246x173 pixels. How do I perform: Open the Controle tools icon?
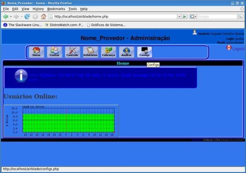click(72, 52)
